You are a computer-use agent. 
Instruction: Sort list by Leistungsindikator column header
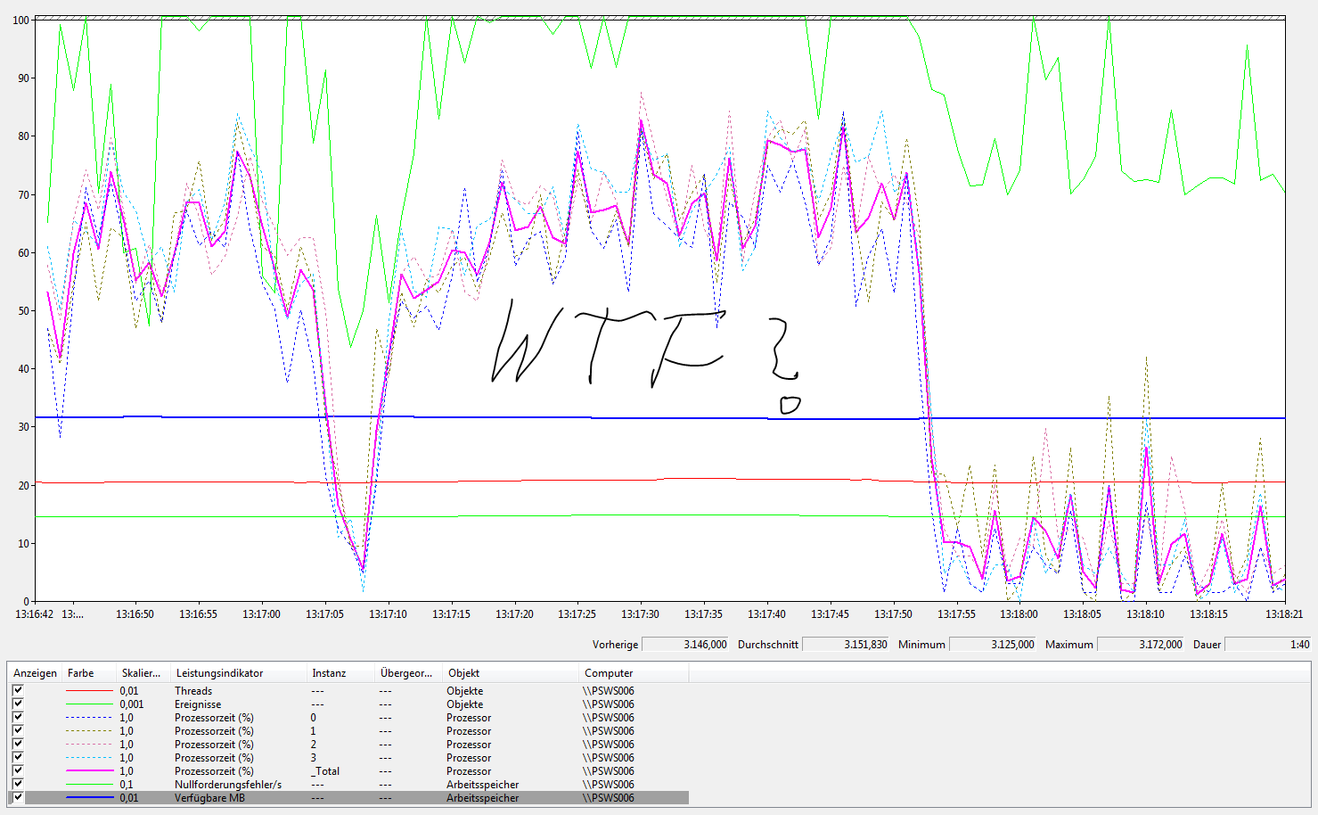pyautogui.click(x=239, y=673)
